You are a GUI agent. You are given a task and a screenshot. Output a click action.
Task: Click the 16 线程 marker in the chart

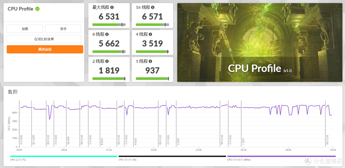click(68, 141)
